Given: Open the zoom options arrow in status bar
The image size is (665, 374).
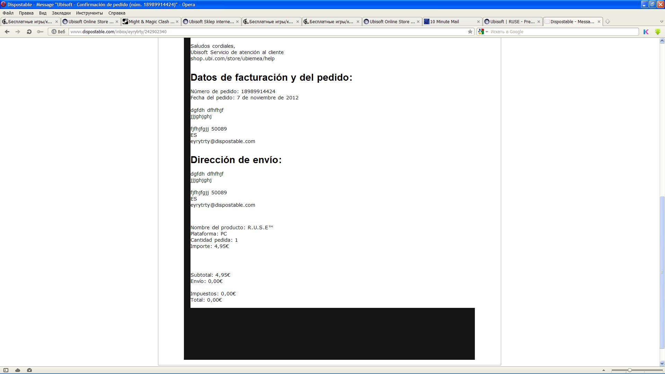Looking at the screenshot, I should coord(603,370).
